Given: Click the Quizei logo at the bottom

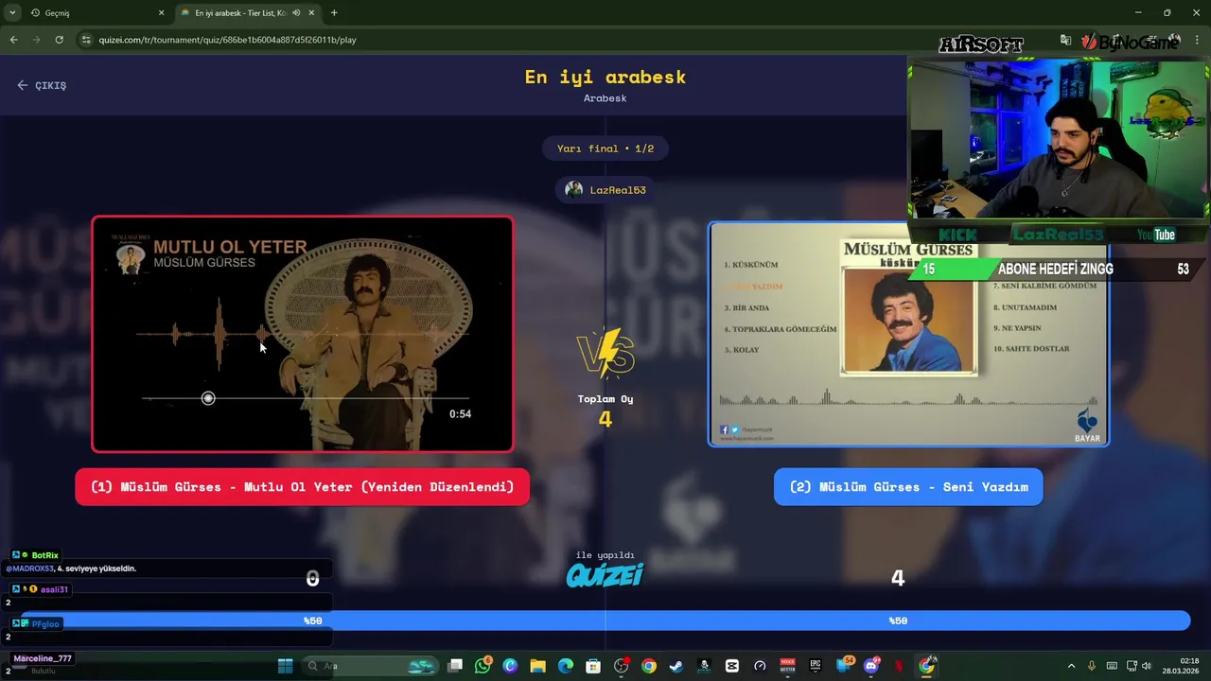Looking at the screenshot, I should [x=605, y=574].
